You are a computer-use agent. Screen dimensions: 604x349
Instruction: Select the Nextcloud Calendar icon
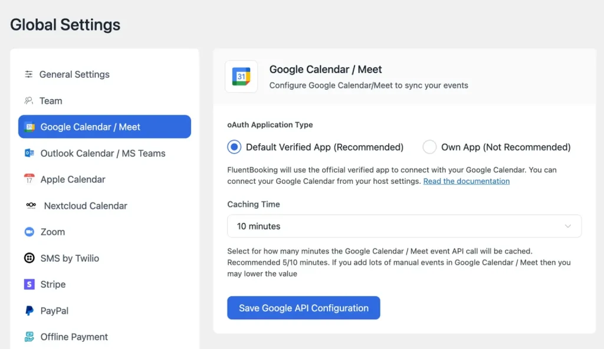coord(32,206)
